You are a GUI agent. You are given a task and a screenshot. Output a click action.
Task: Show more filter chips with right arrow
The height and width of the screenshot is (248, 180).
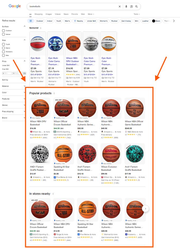point(174,21)
